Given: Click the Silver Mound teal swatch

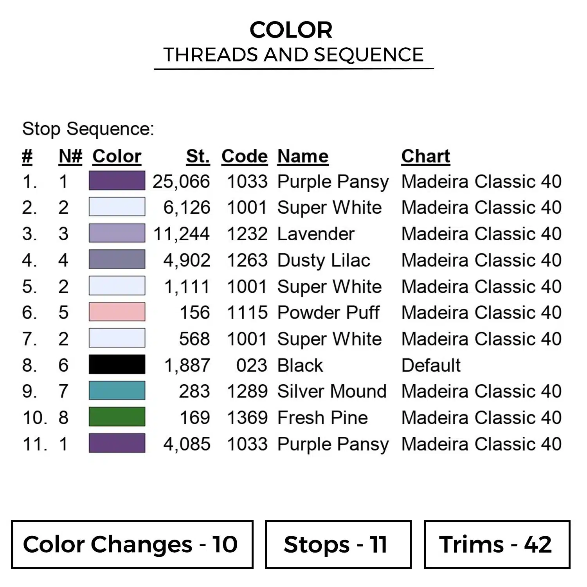Looking at the screenshot, I should [117, 391].
